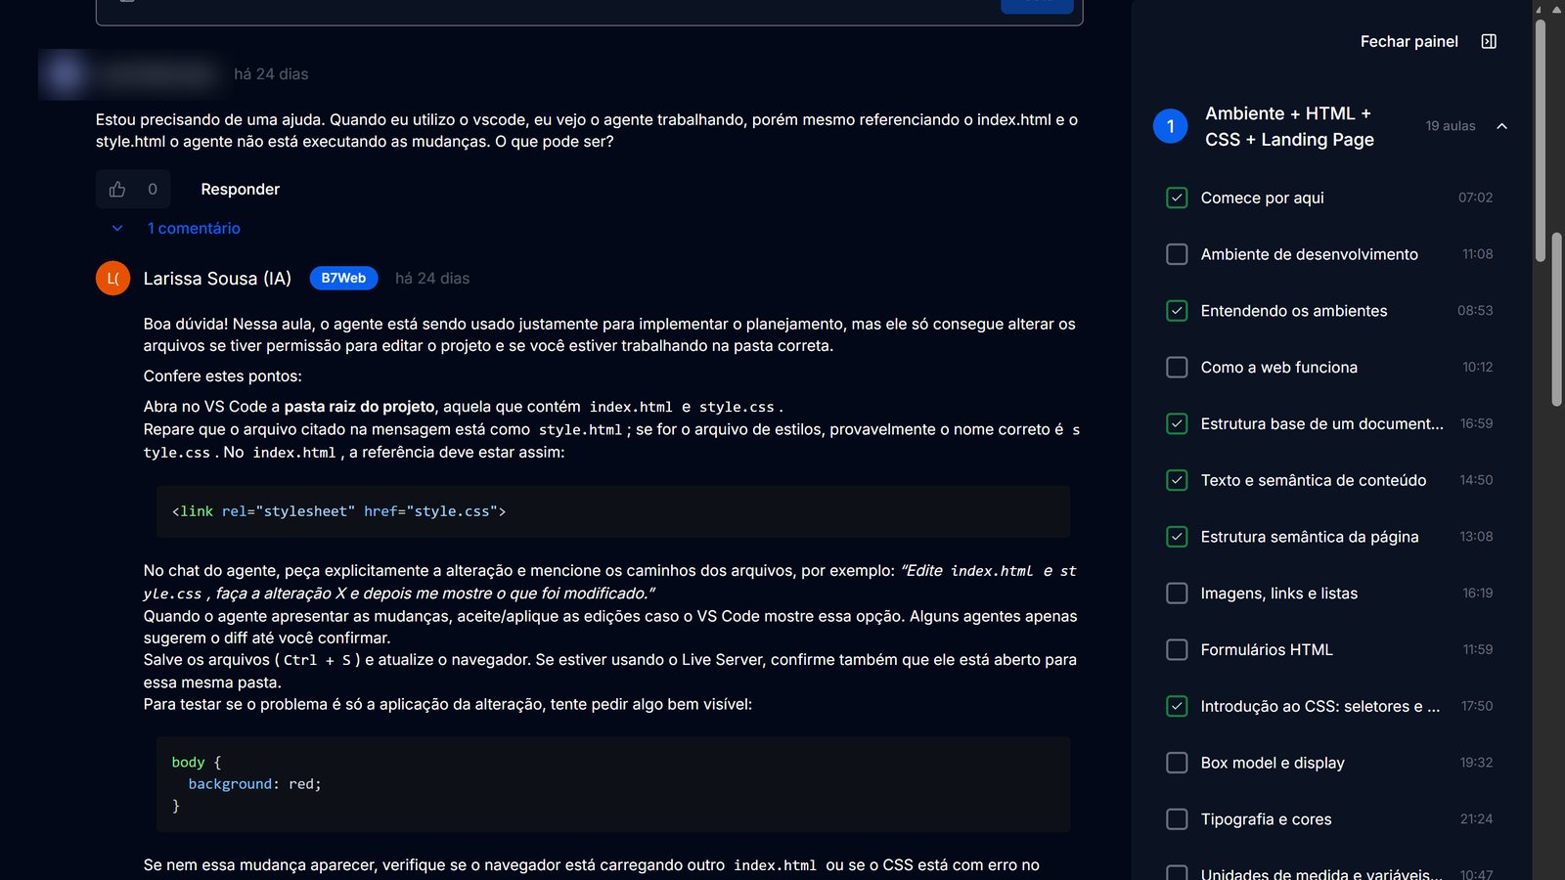The image size is (1565, 880).
Task: Open lesson Como a web funciona
Action: [1278, 368]
